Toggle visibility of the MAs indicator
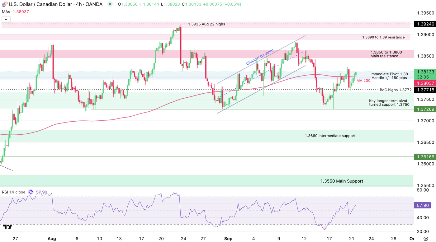436x242 pixels. 5,11
